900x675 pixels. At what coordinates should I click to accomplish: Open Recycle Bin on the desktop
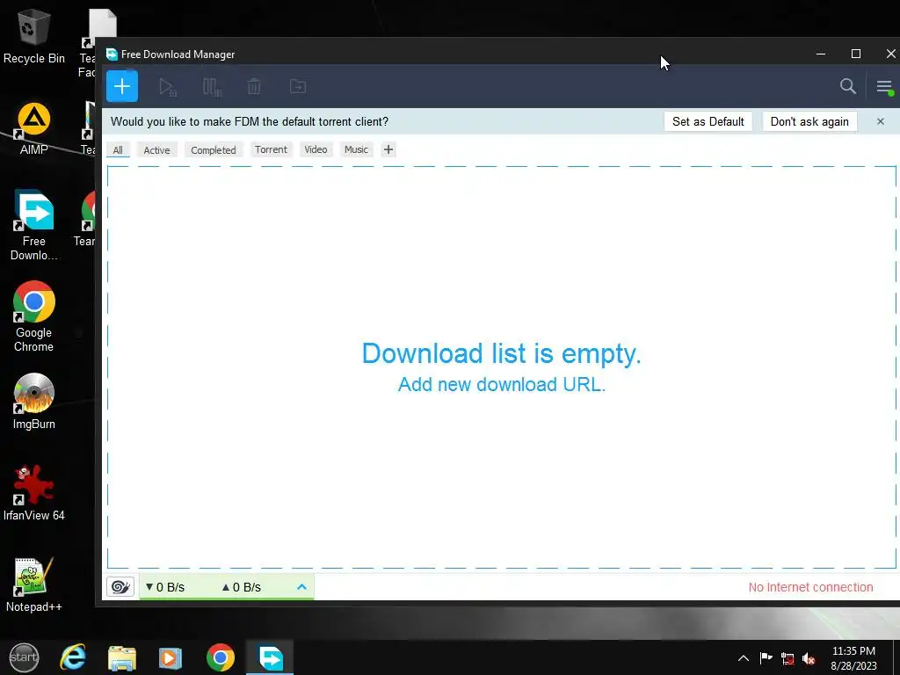click(34, 36)
